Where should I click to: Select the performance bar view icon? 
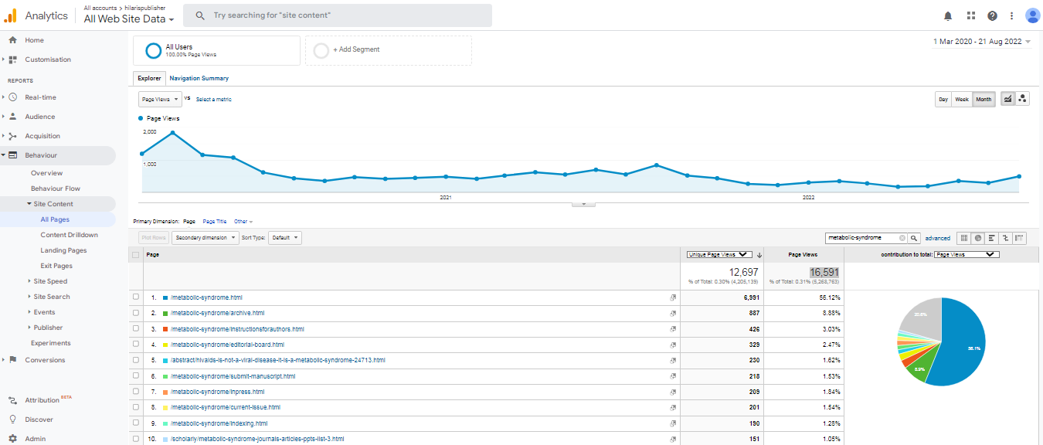pos(992,238)
